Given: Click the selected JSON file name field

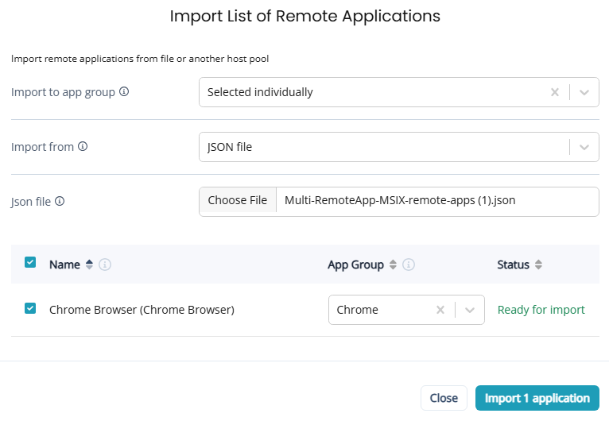Looking at the screenshot, I should [x=437, y=201].
